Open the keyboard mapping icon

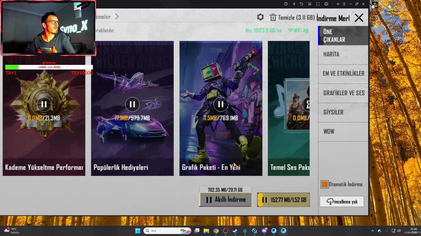[x=310, y=4]
